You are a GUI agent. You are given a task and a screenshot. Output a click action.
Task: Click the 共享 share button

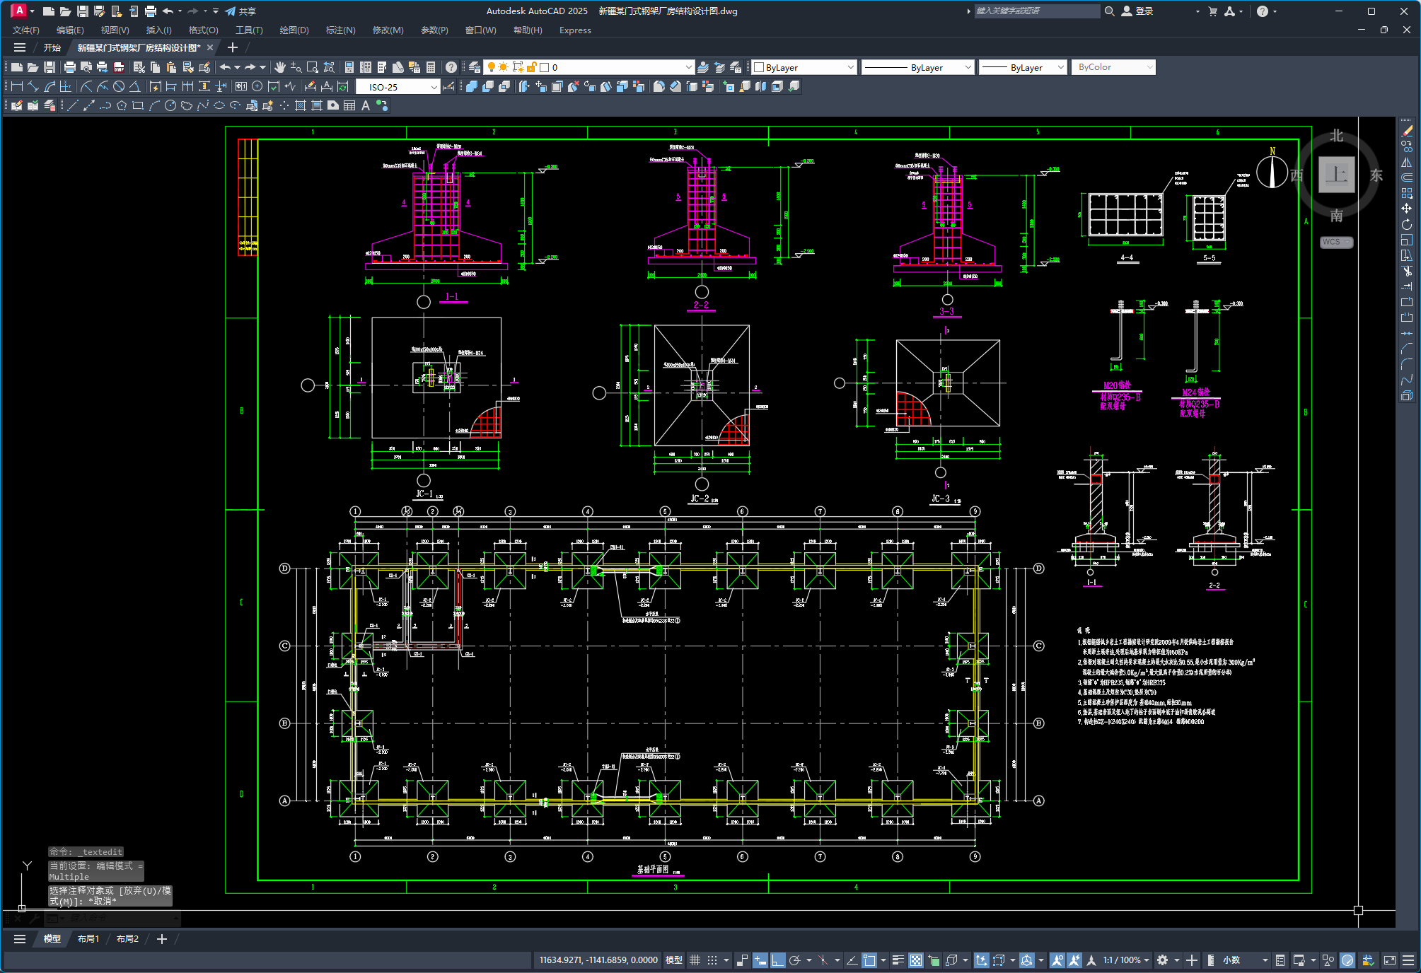coord(240,11)
